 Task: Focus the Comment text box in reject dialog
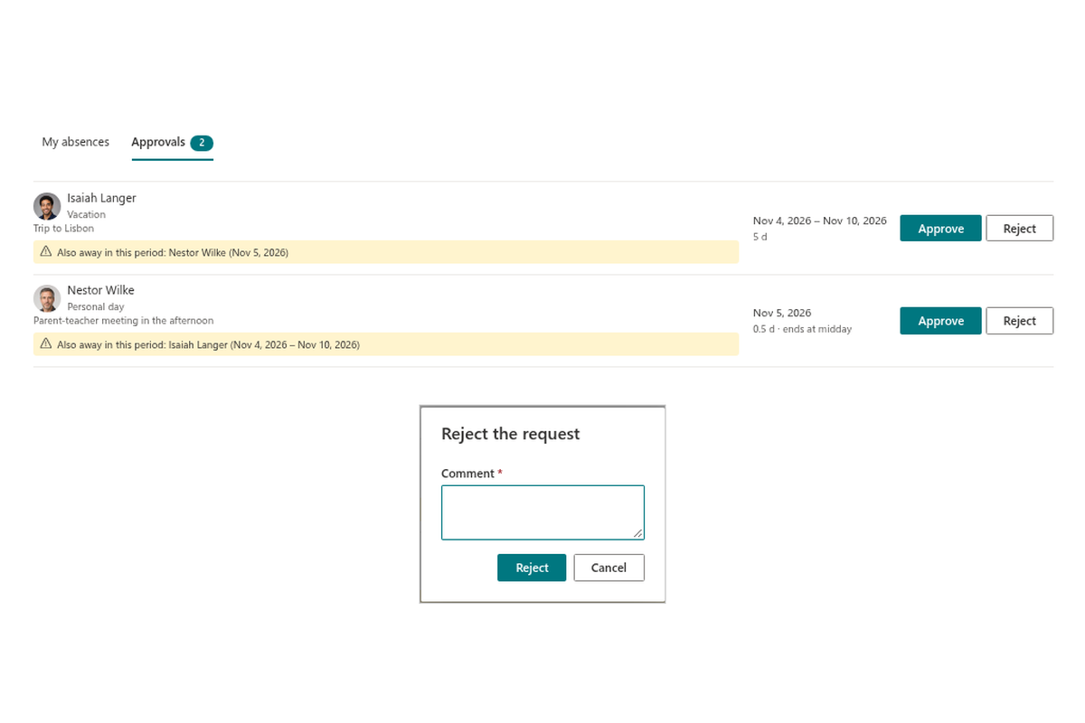click(x=542, y=512)
